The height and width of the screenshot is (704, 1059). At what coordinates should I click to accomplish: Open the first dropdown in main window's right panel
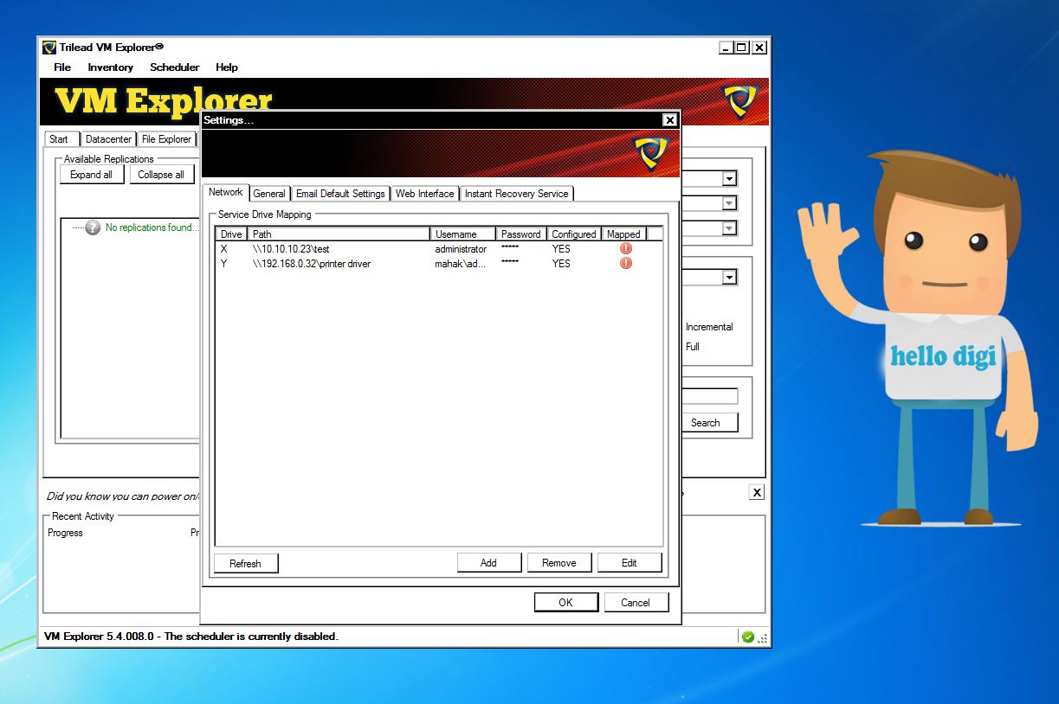point(729,179)
